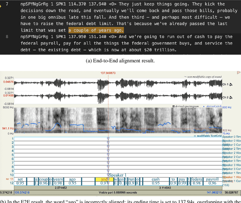Click '$20 trillion' text on line 8

(160, 50)
